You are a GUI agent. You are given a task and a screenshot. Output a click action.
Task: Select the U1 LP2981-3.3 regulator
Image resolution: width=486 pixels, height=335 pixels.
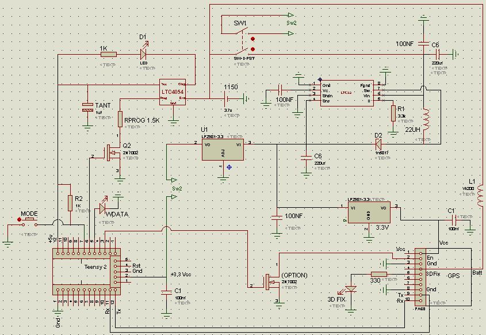pyautogui.click(x=223, y=150)
